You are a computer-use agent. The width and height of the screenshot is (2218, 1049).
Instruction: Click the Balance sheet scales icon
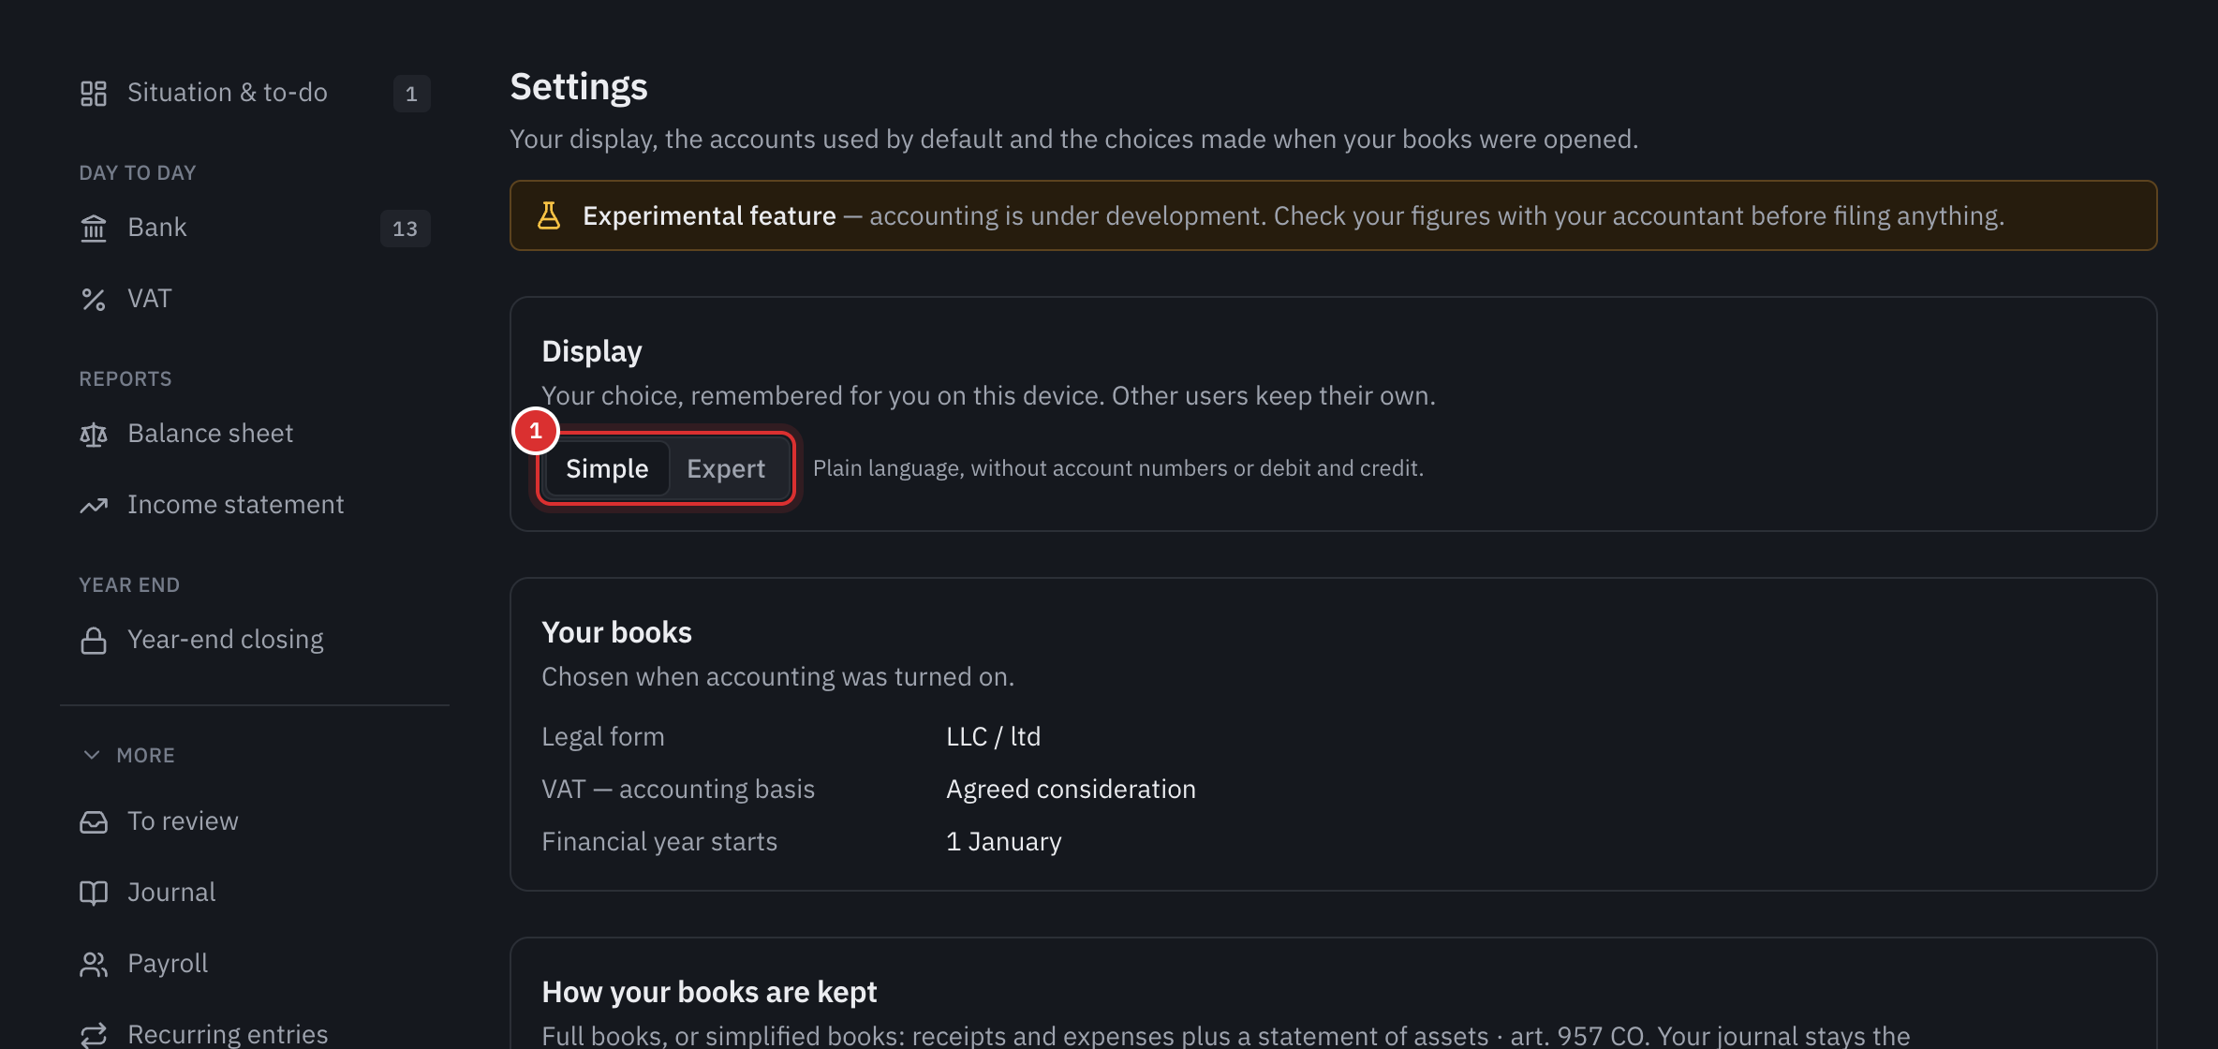tap(94, 434)
